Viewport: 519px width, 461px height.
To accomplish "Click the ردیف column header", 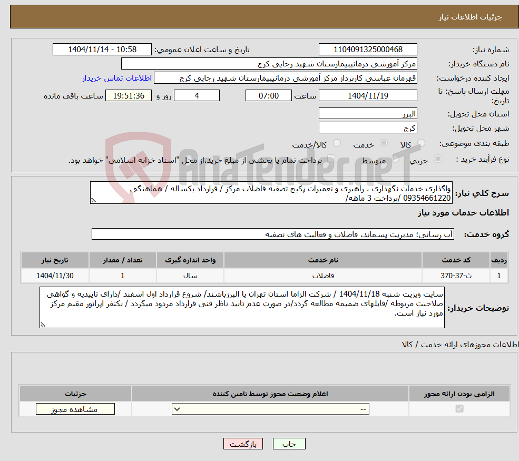I will 499,260.
